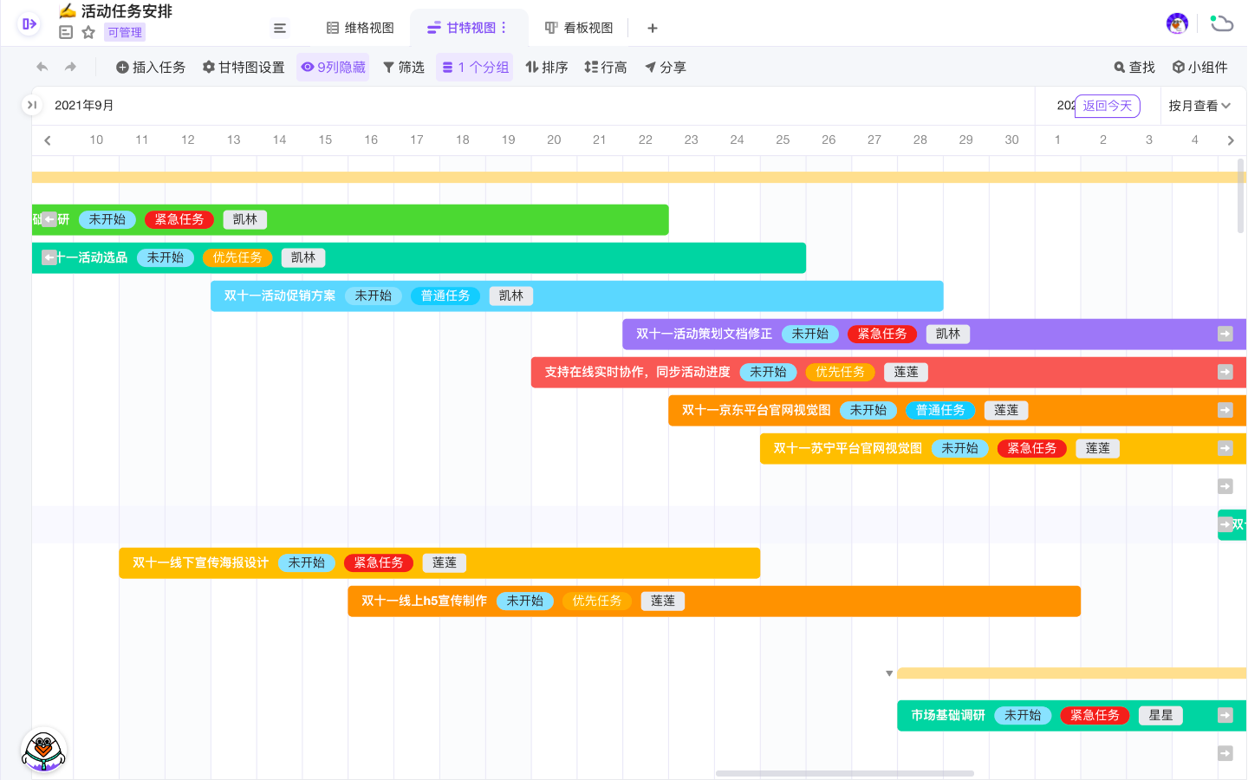Click the undo arrow icon

(x=42, y=67)
